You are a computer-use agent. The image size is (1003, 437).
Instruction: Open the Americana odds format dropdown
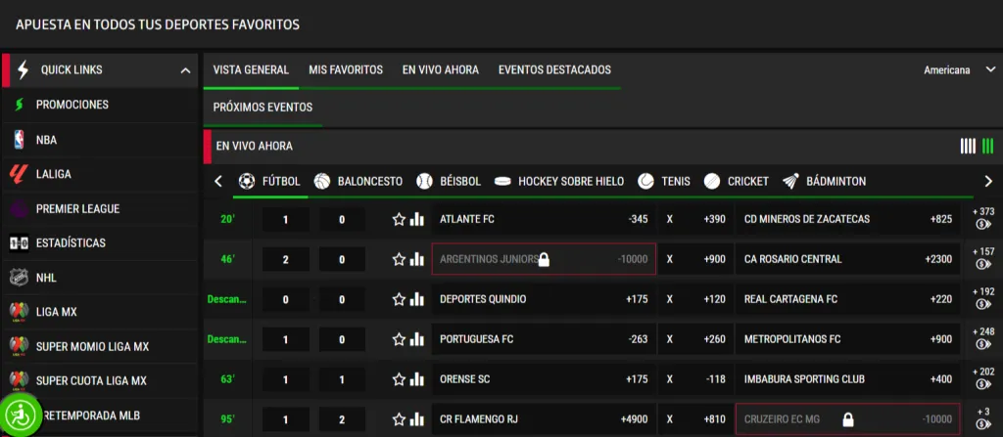[959, 70]
